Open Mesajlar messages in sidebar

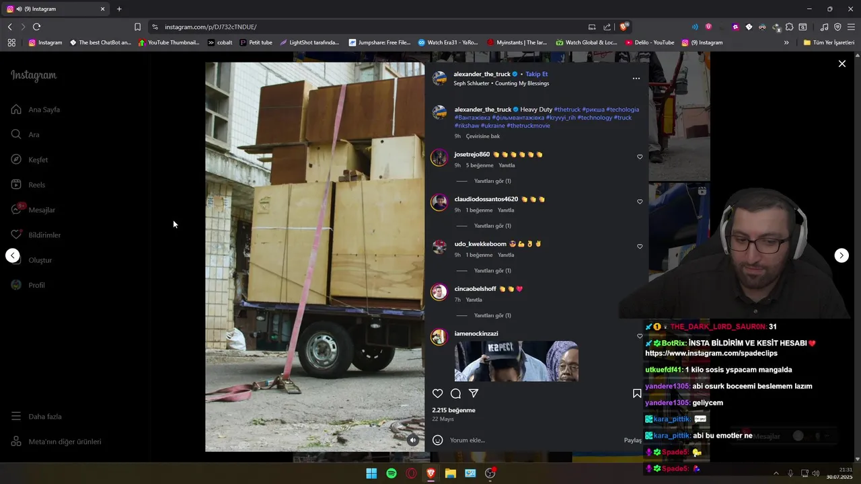coord(33,210)
